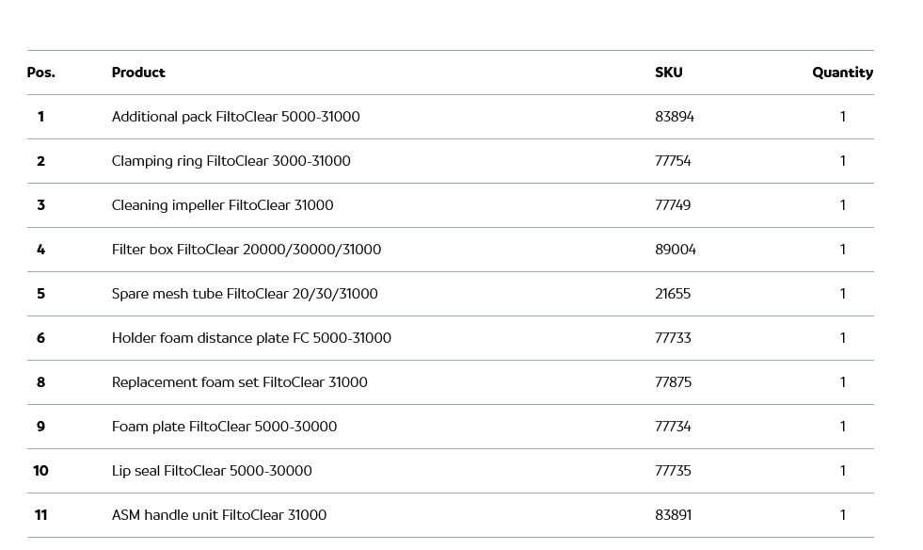
Task: Open Foam plate FiltoClear 5000-30000
Action: 224,427
